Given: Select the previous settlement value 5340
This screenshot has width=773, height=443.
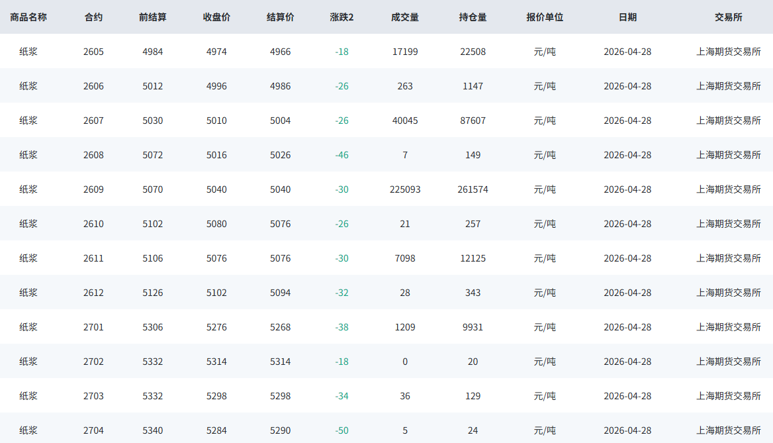Looking at the screenshot, I should click(x=152, y=430).
